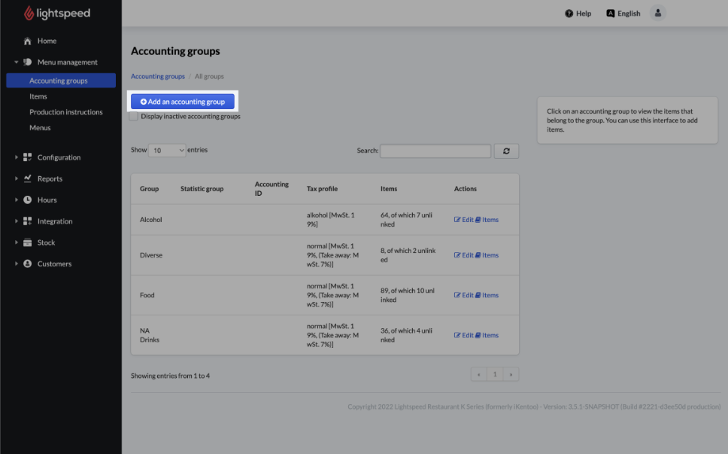Open the Production instructions menu item
Viewport: 728px width, 454px height.
tap(66, 112)
